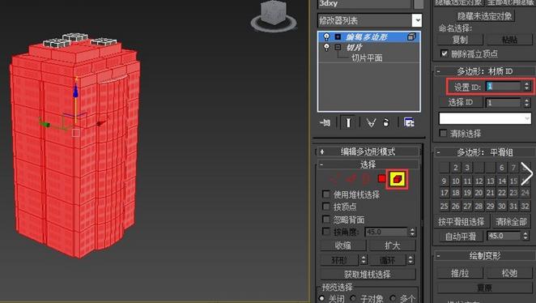Toggle smoothing group 2 button
The width and height of the screenshot is (536, 303).
[456, 167]
